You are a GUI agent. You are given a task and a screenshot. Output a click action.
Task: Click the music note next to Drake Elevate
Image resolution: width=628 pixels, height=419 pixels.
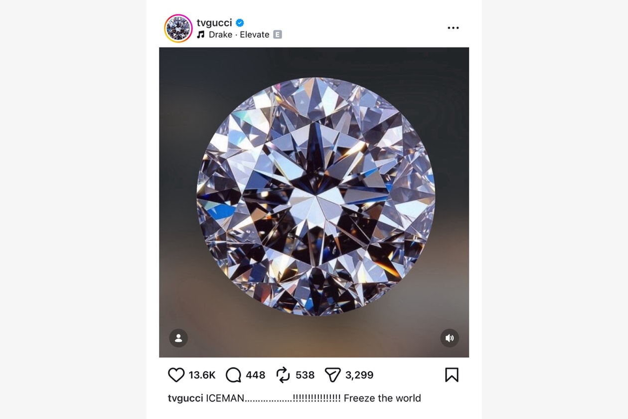tap(200, 35)
